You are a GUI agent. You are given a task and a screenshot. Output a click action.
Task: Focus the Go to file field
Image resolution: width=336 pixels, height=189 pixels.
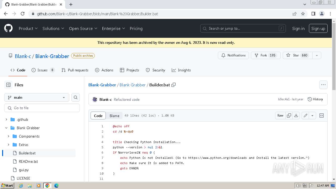click(42, 108)
